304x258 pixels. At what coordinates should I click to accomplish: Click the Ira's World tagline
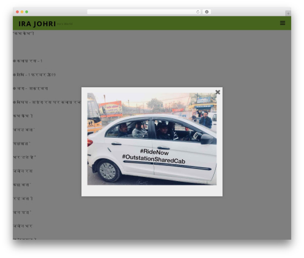[x=64, y=24]
